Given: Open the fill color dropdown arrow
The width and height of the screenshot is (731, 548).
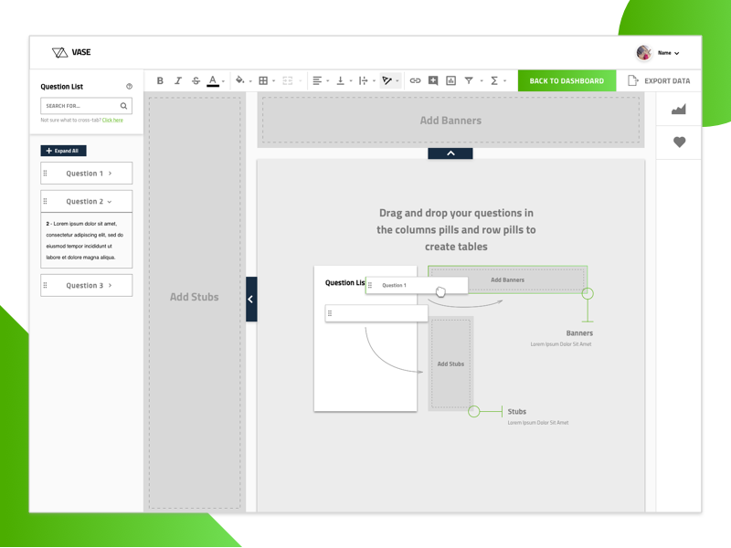Looking at the screenshot, I should click(x=250, y=81).
